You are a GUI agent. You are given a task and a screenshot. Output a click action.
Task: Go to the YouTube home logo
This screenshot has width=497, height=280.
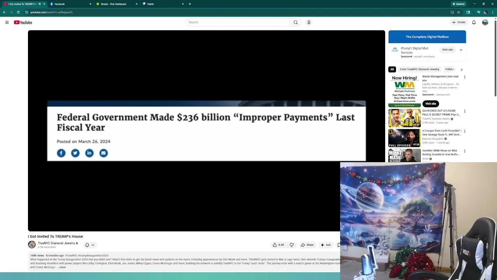[x=23, y=23]
